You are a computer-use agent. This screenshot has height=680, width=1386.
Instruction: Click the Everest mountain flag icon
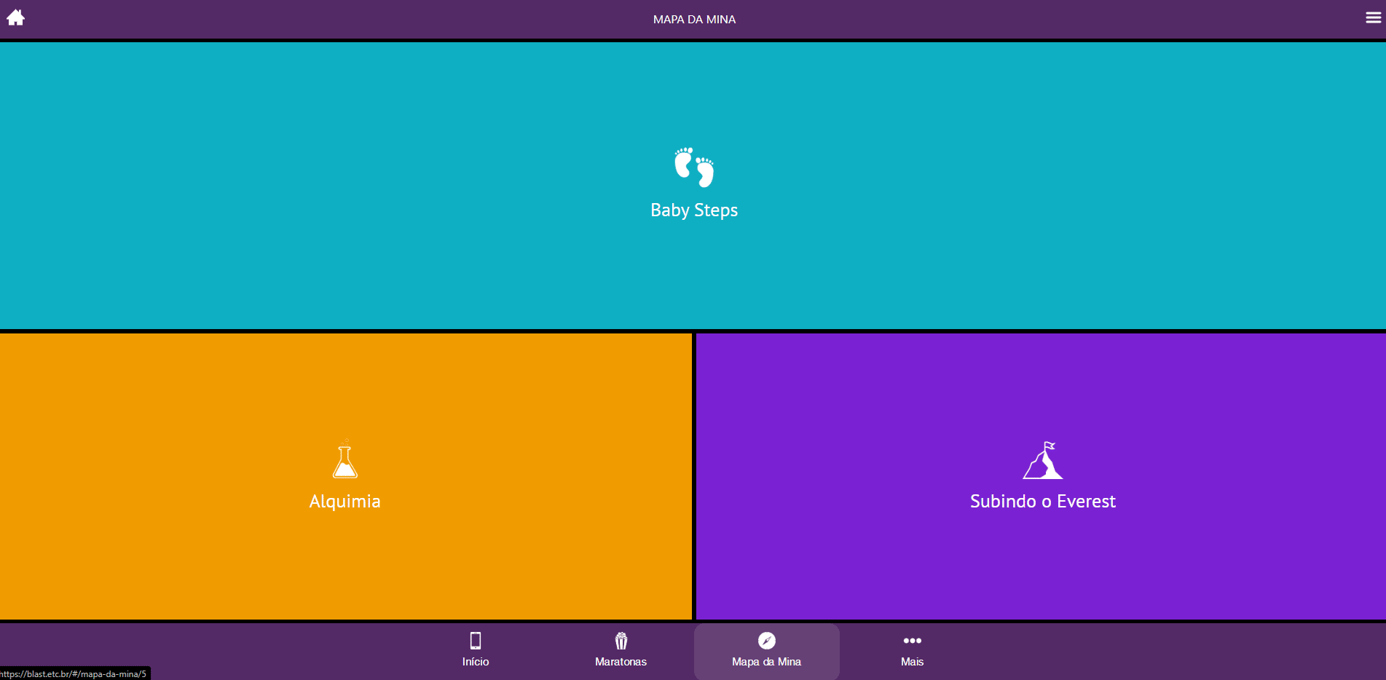coord(1043,460)
